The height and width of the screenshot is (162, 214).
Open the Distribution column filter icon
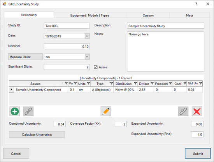click(135, 84)
